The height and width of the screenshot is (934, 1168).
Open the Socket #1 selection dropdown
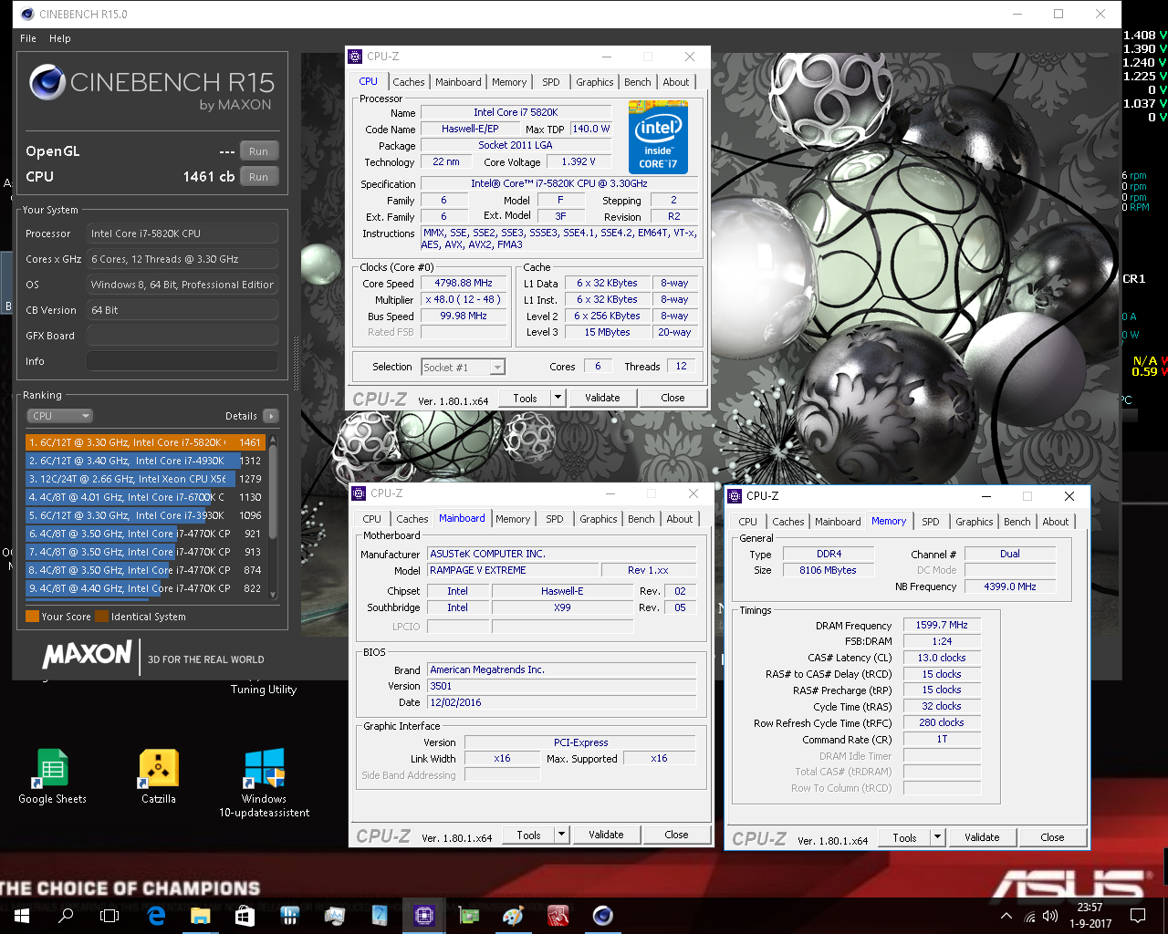tap(463, 367)
